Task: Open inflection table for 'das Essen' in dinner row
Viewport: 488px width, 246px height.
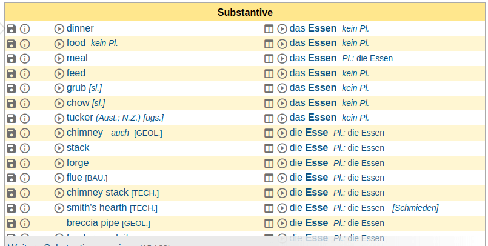Action: click(x=270, y=28)
